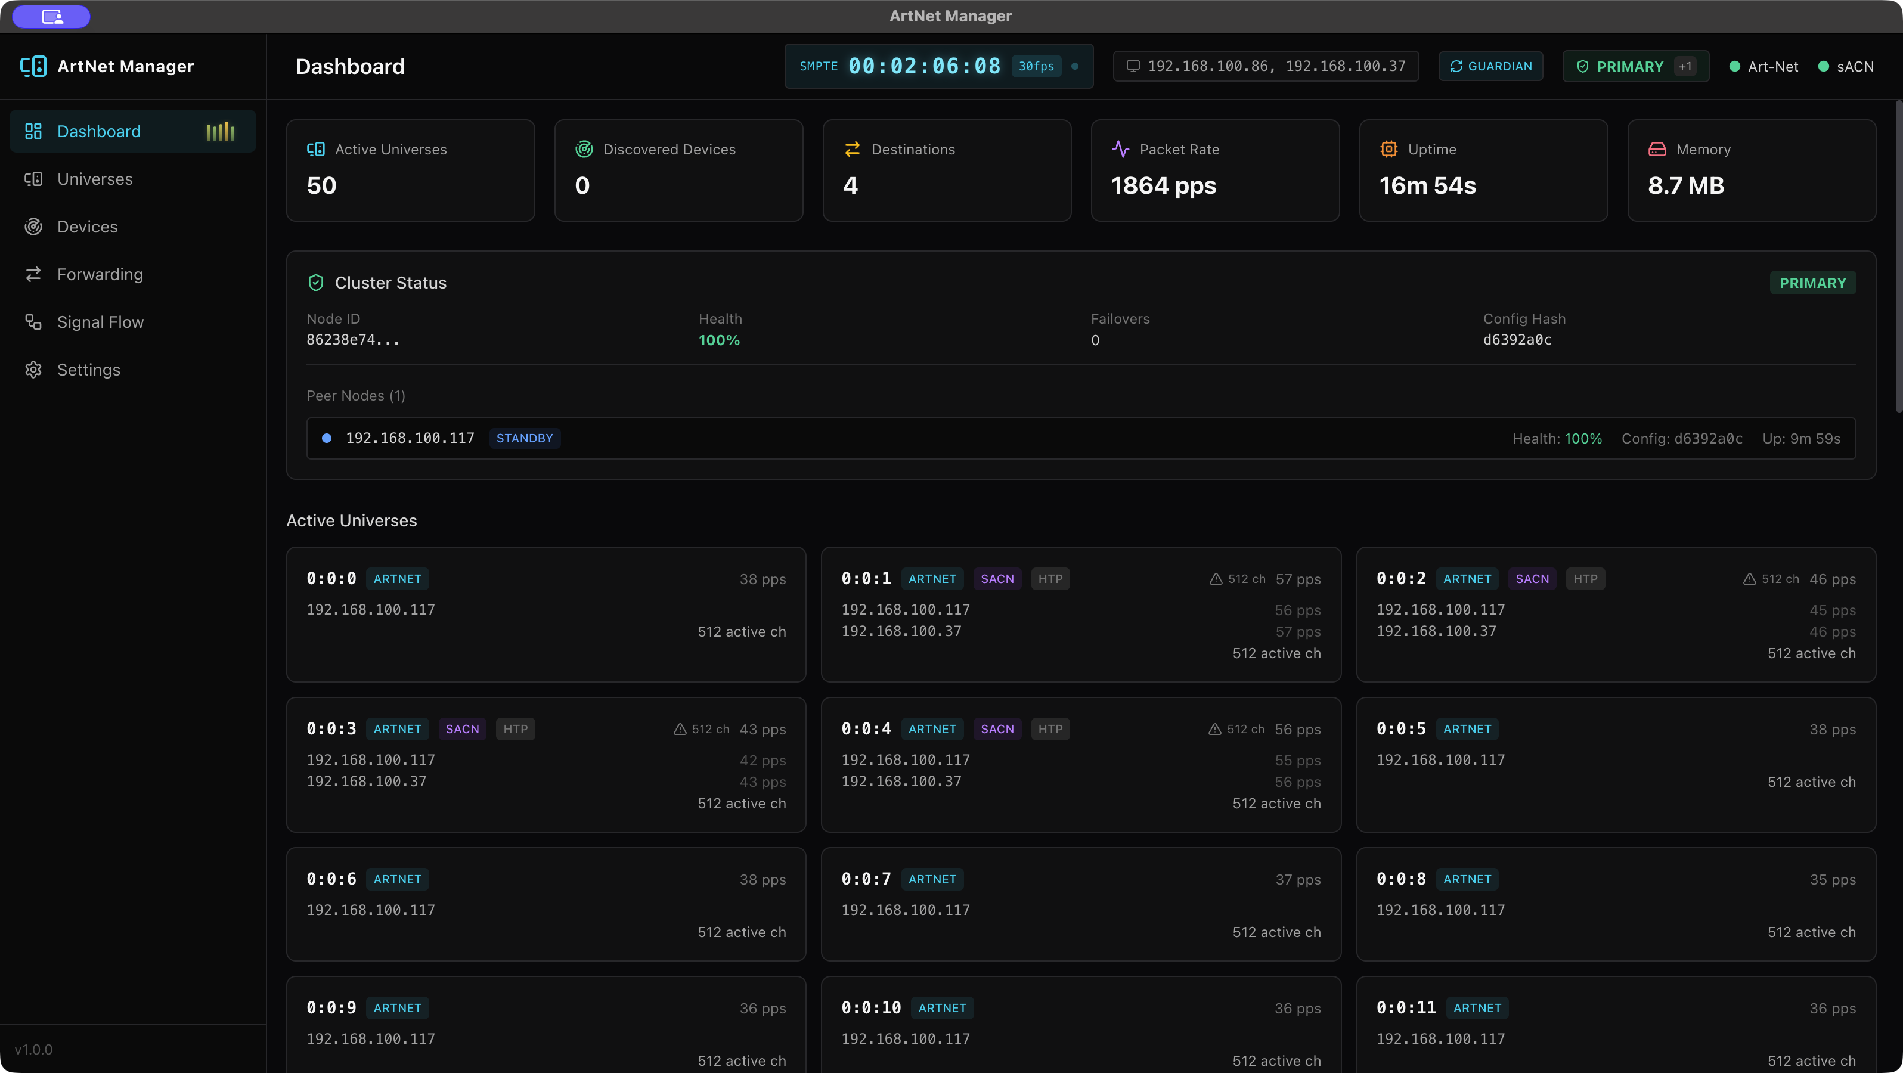Click the Dashboard grid icon
The image size is (1903, 1073).
point(33,132)
